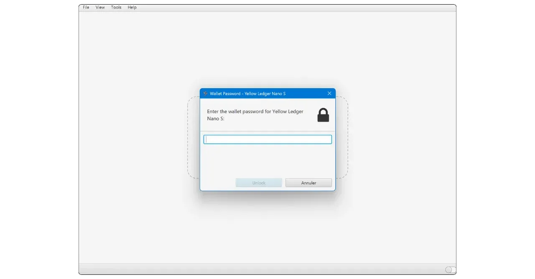The height and width of the screenshot is (279, 535).
Task: Toggle the server connection switch in status bar
Action: [x=450, y=270]
